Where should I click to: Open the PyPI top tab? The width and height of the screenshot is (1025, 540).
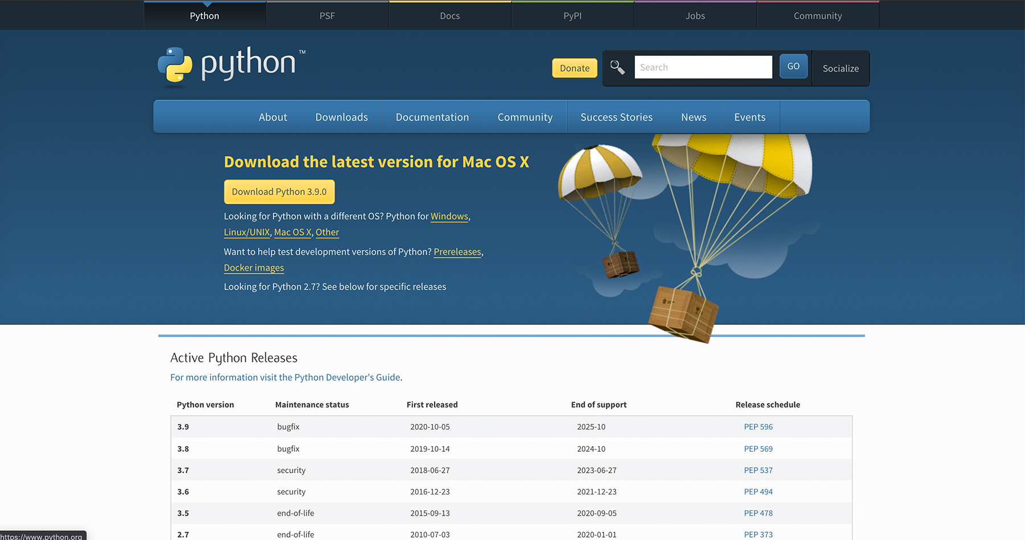tap(572, 16)
